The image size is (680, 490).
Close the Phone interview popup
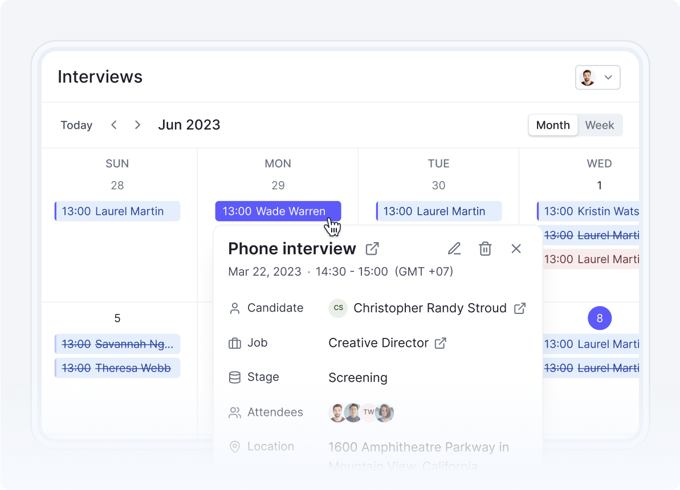516,249
